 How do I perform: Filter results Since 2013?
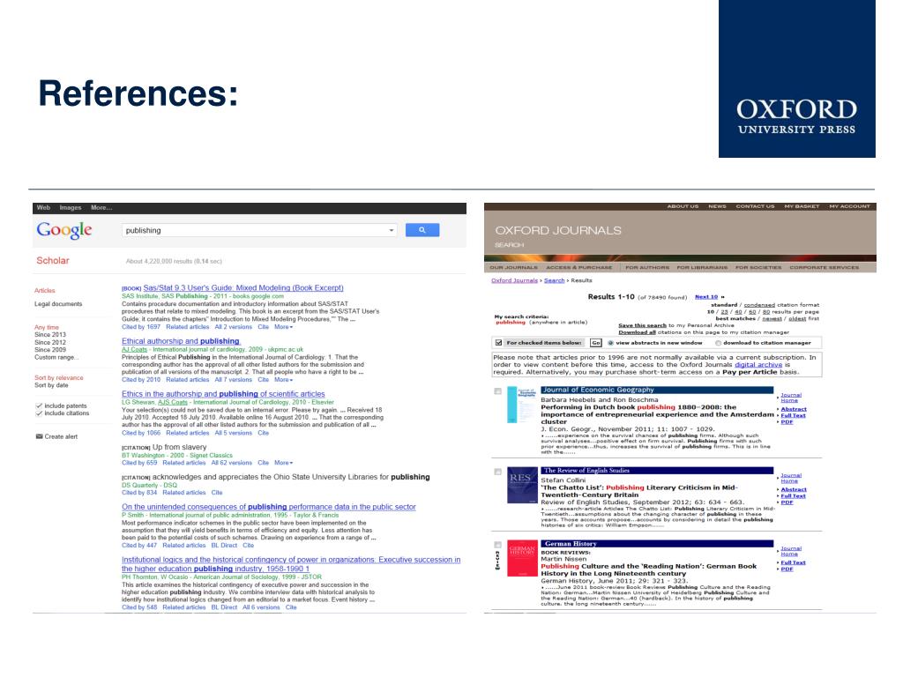click(x=50, y=334)
